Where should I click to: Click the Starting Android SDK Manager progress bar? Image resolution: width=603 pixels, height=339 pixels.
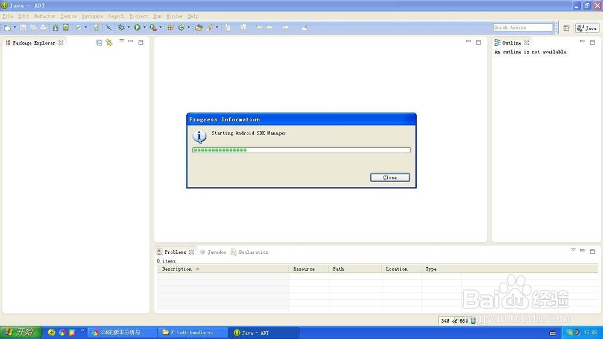301,150
